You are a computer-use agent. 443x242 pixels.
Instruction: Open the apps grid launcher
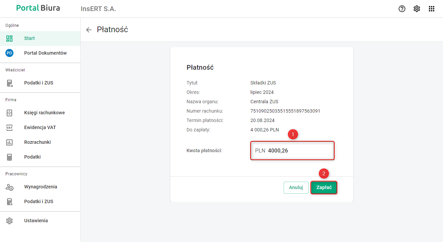click(432, 9)
